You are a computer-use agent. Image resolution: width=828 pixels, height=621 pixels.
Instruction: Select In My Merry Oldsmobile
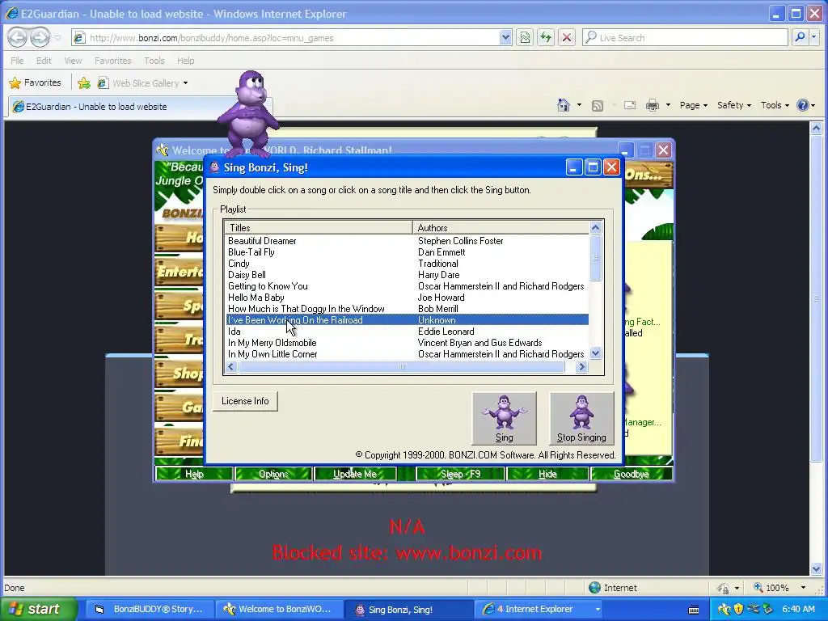pyautogui.click(x=407, y=343)
